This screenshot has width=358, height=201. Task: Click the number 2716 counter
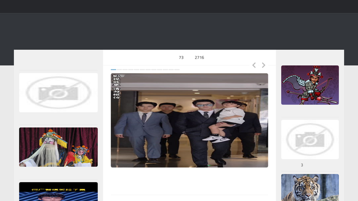(199, 58)
